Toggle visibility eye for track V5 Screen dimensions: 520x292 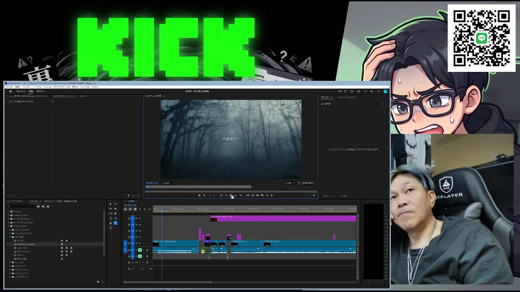(x=140, y=219)
